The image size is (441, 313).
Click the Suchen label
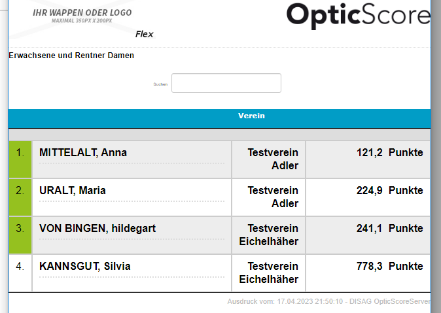[160, 84]
